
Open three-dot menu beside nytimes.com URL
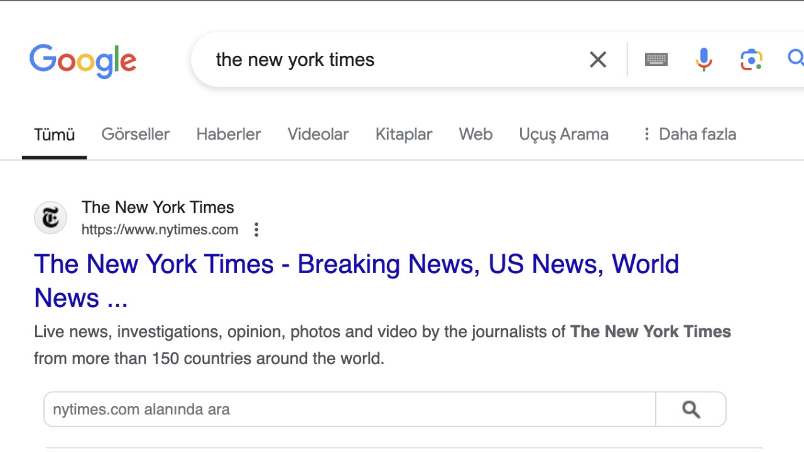point(256,230)
